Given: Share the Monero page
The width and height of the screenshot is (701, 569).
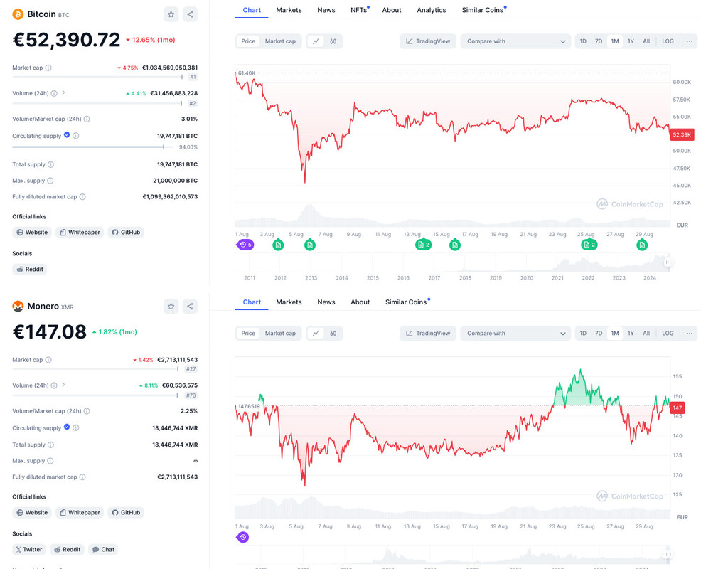Looking at the screenshot, I should [x=190, y=307].
